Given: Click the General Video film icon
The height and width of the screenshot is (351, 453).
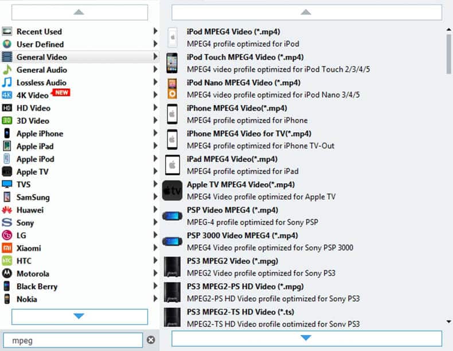Looking at the screenshot, I should [x=7, y=57].
